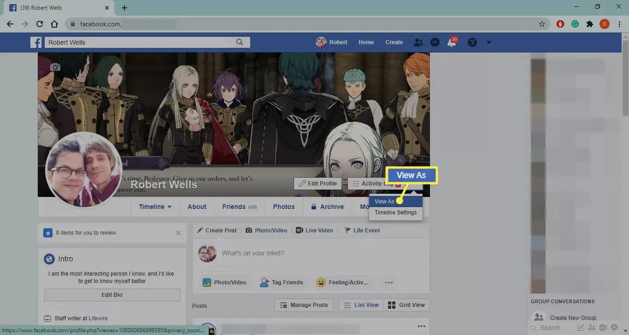Click the cover photo camera icon
The image size is (629, 335).
click(56, 67)
